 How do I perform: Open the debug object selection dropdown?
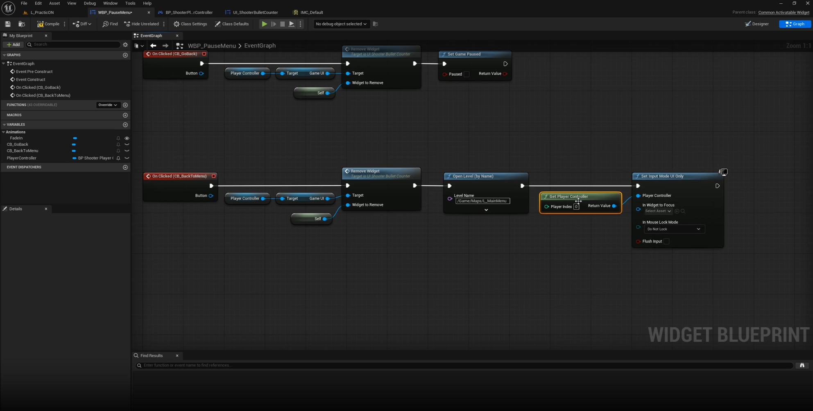341,24
